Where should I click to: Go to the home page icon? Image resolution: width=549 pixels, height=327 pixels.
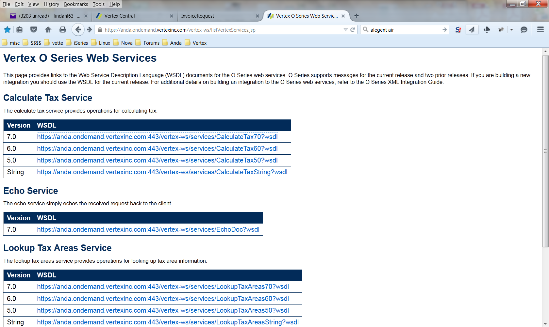(48, 30)
